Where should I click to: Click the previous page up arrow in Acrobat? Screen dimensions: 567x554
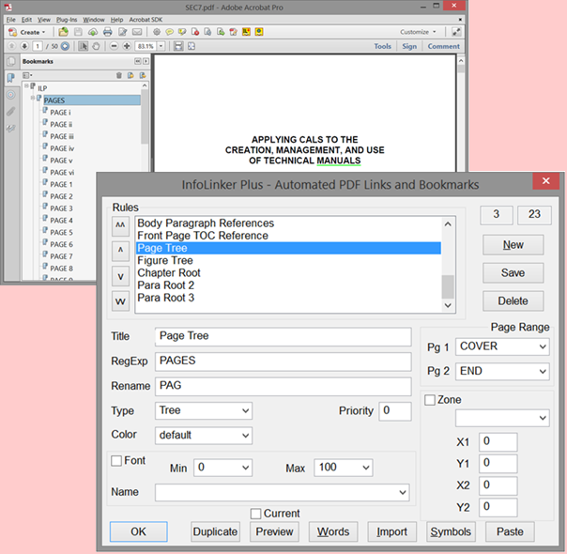tap(11, 46)
